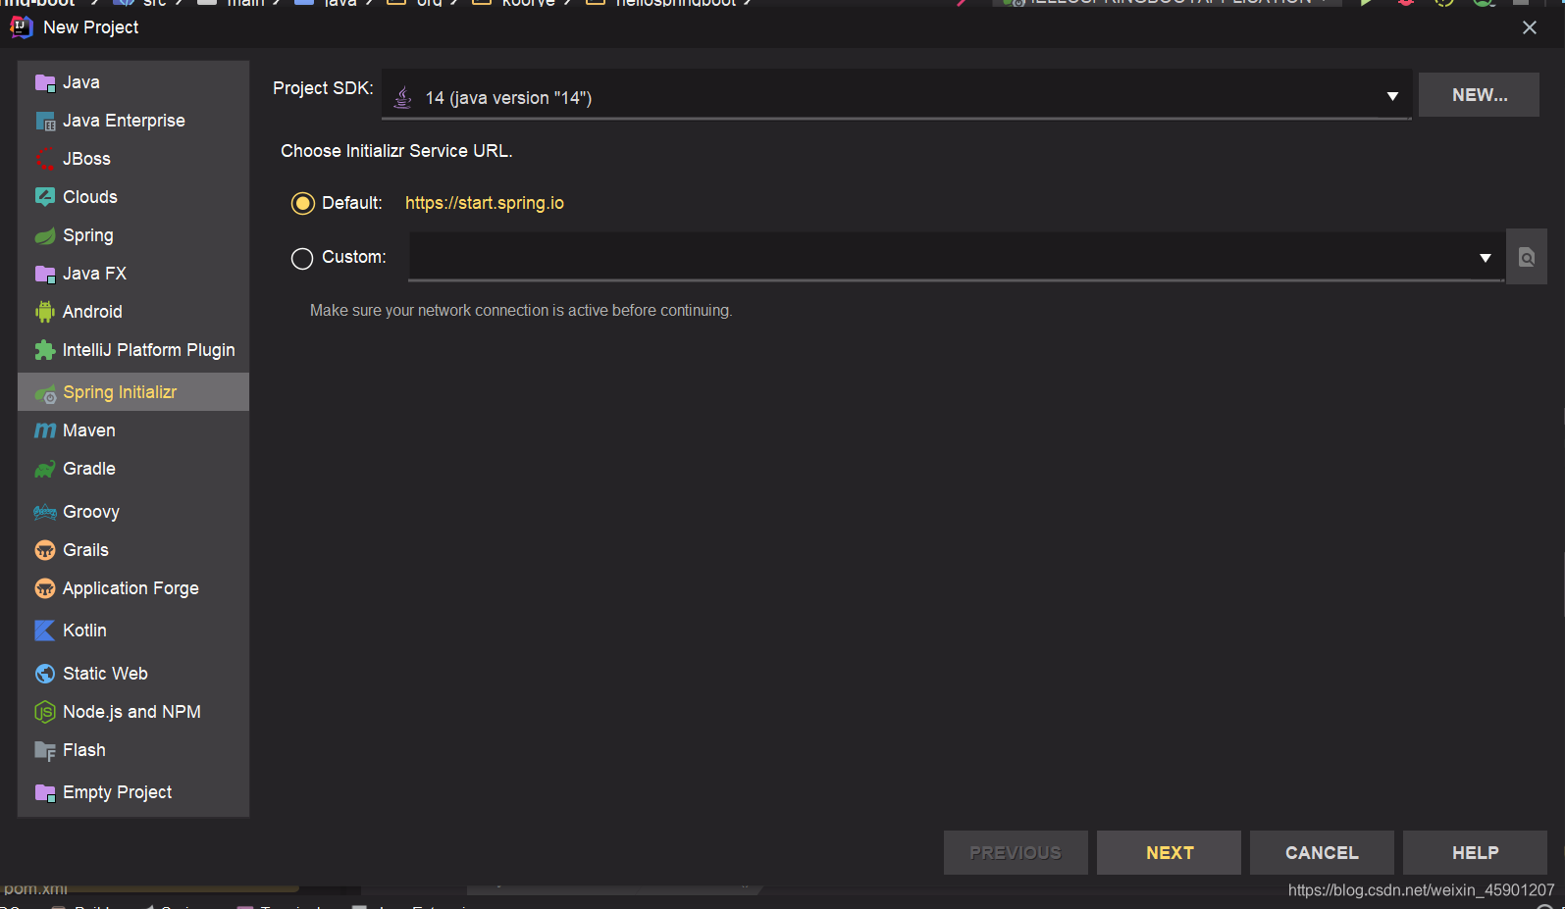Click the Spring leaf icon
This screenshot has width=1565, height=909.
45,236
